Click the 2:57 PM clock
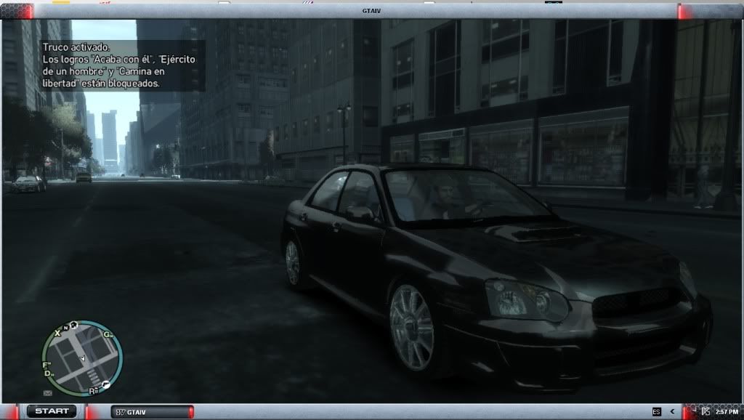744x420 pixels. click(x=727, y=412)
